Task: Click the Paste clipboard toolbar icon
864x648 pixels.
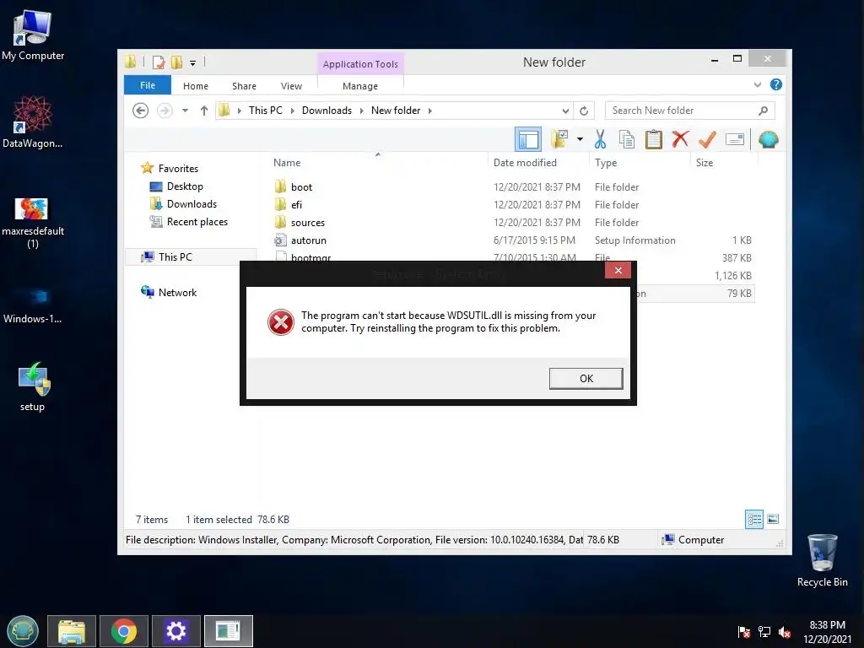Action: [x=654, y=139]
